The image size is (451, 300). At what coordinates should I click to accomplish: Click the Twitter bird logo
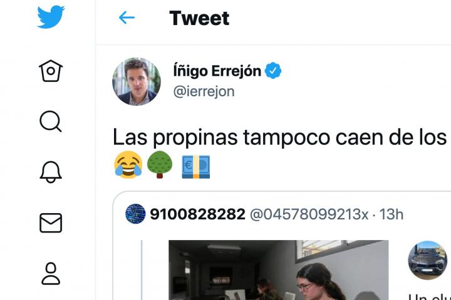pos(51,17)
